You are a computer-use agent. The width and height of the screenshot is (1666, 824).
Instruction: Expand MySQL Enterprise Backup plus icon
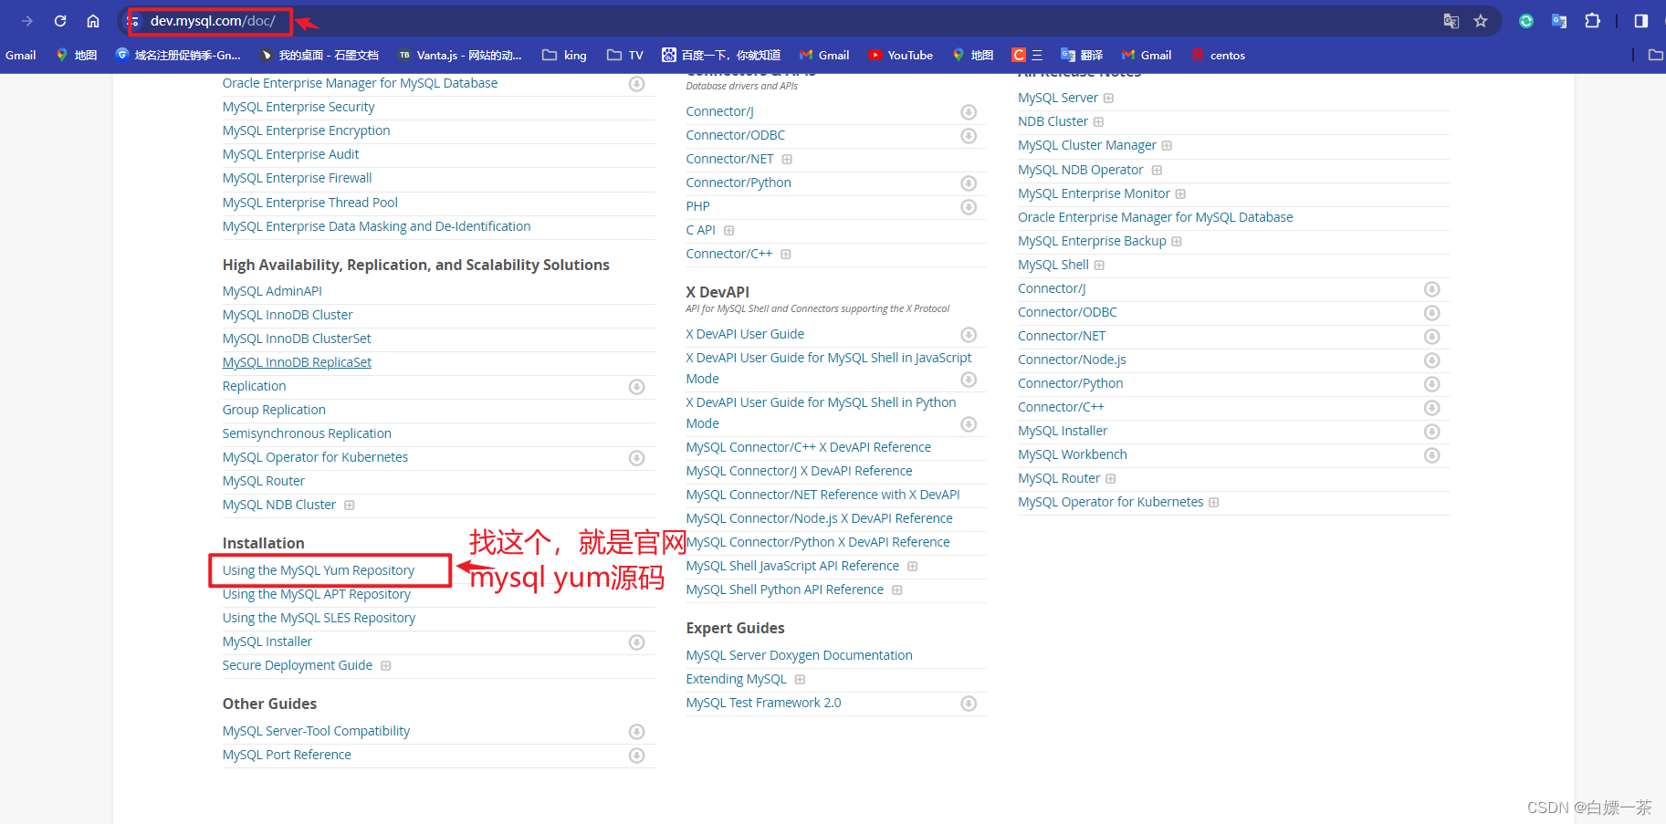[1177, 242]
